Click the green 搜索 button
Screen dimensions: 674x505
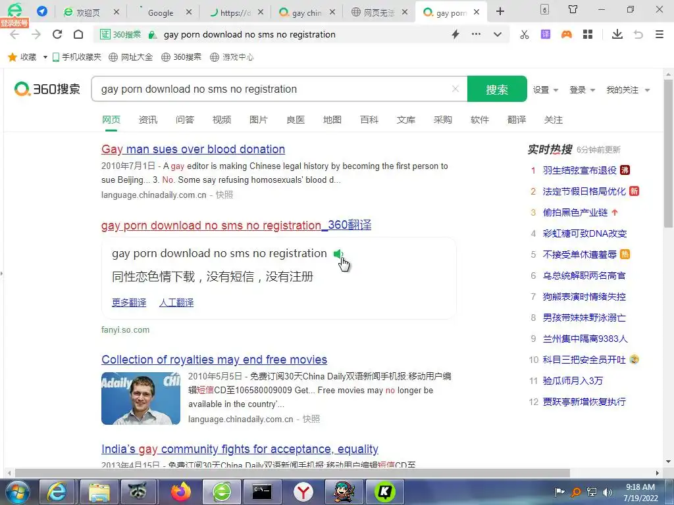click(x=497, y=89)
